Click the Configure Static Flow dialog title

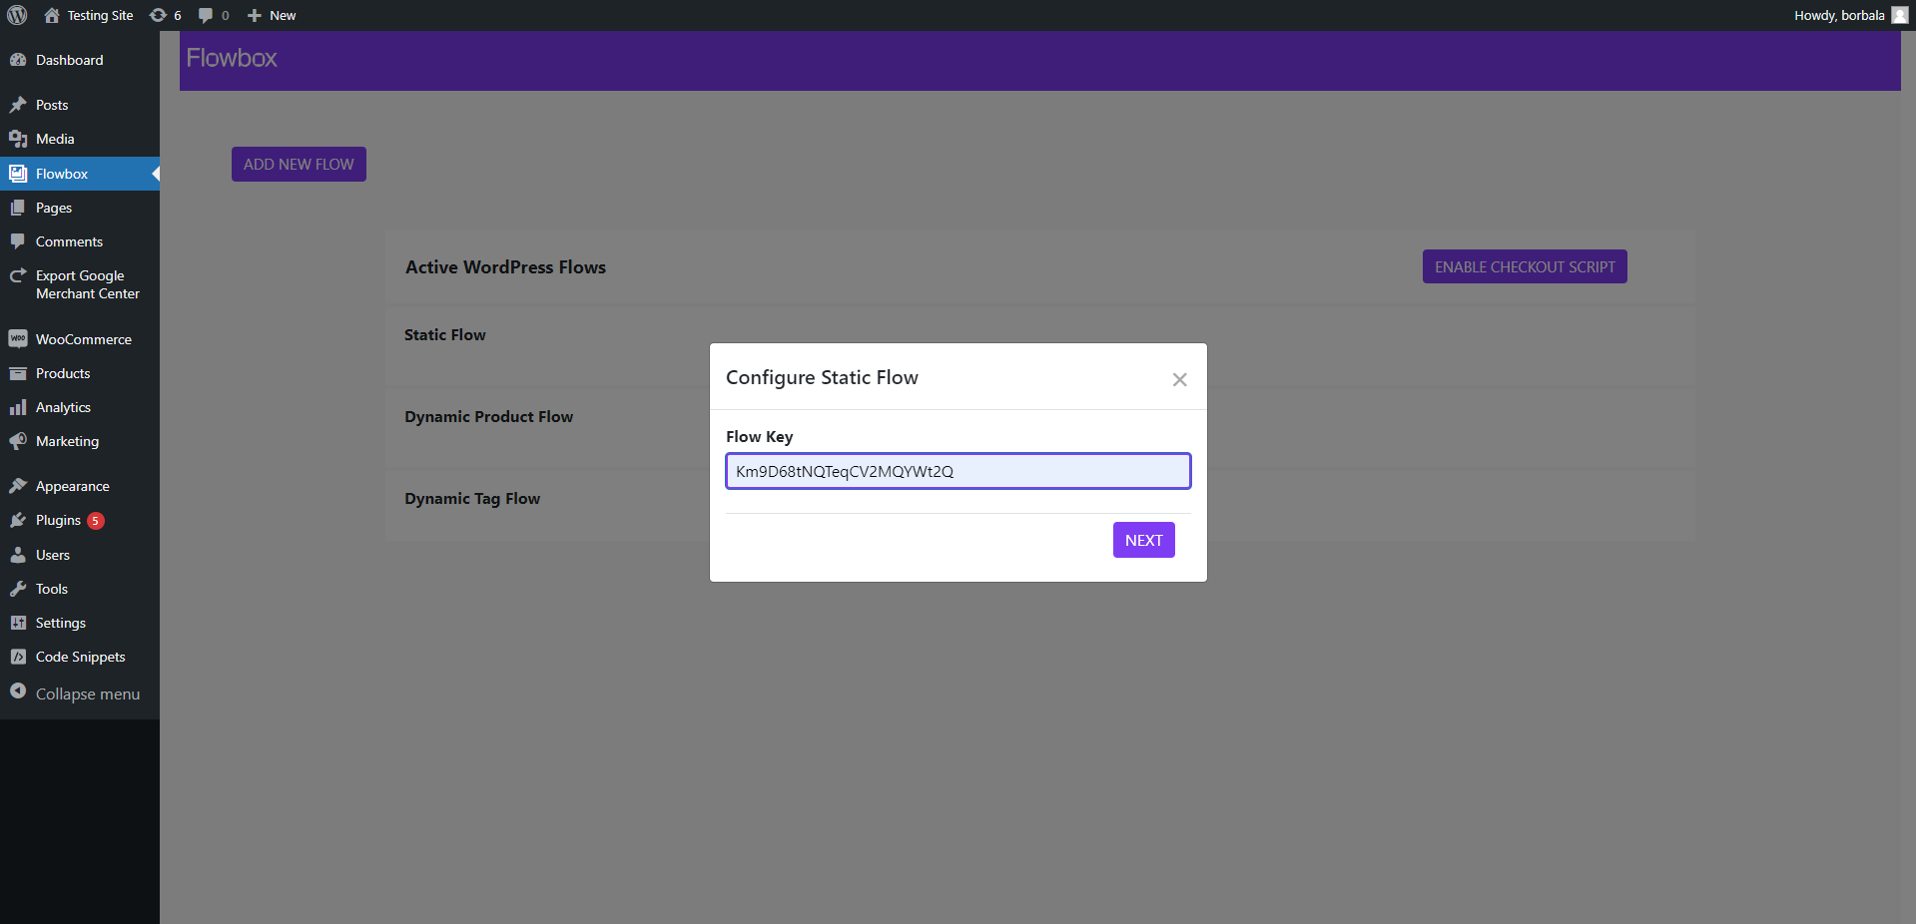click(x=822, y=377)
